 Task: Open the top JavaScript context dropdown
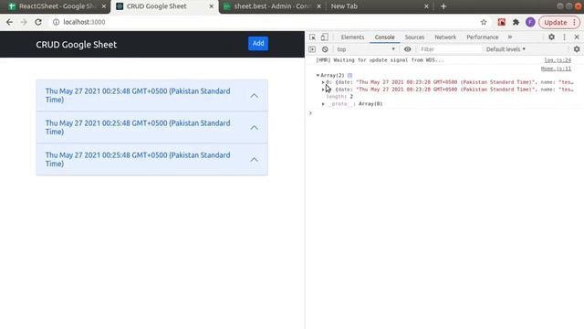tap(366, 49)
